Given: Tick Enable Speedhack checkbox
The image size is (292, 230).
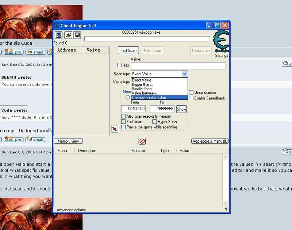Looking at the screenshot, I should (x=191, y=98).
